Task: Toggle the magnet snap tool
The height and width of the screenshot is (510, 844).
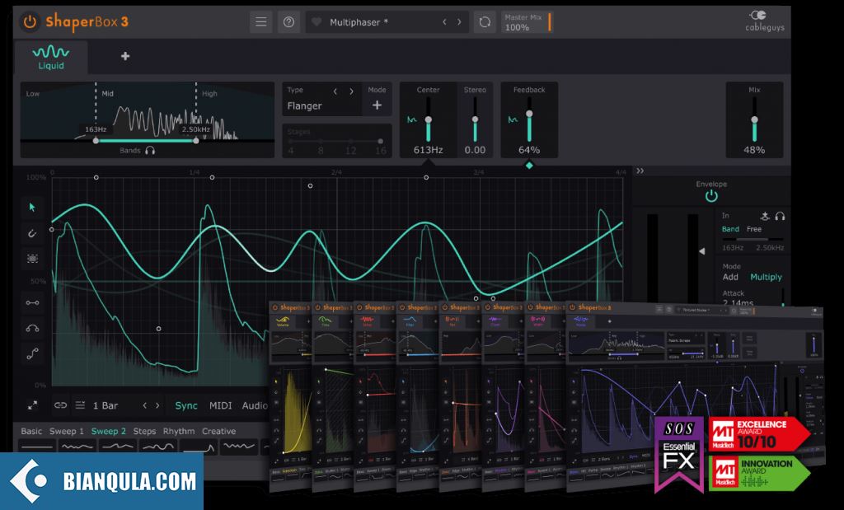Action: click(32, 233)
